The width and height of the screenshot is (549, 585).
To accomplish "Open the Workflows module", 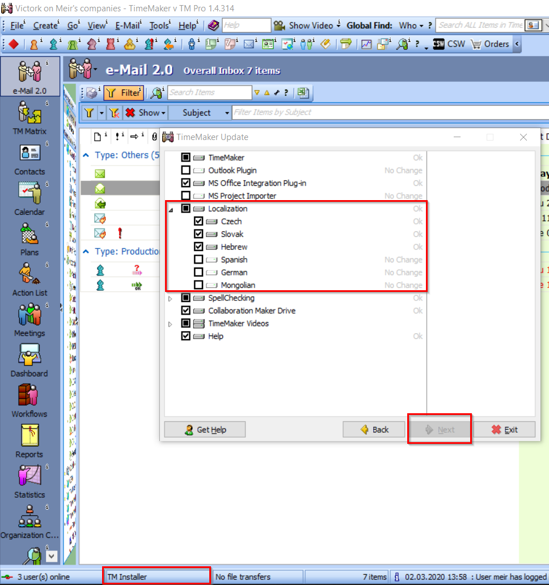I will pos(30,400).
